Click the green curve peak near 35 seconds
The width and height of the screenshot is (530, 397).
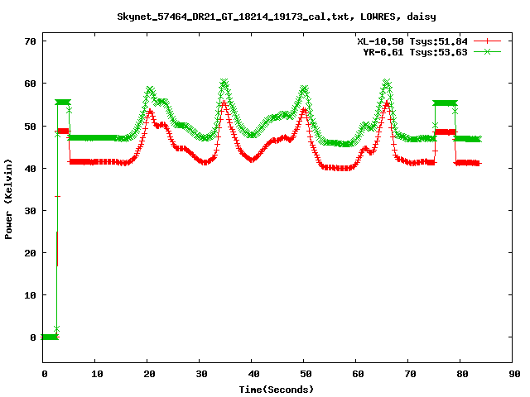click(x=224, y=81)
